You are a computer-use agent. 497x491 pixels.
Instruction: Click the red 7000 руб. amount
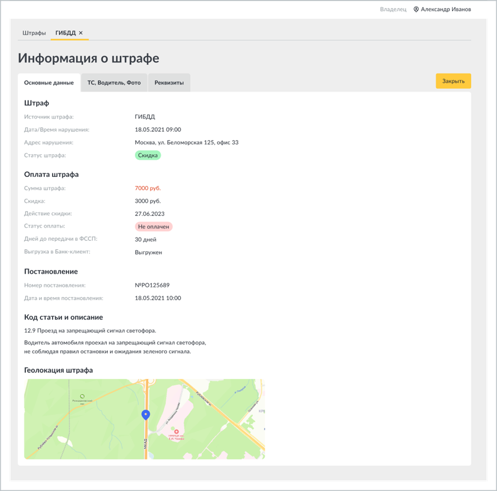148,188
